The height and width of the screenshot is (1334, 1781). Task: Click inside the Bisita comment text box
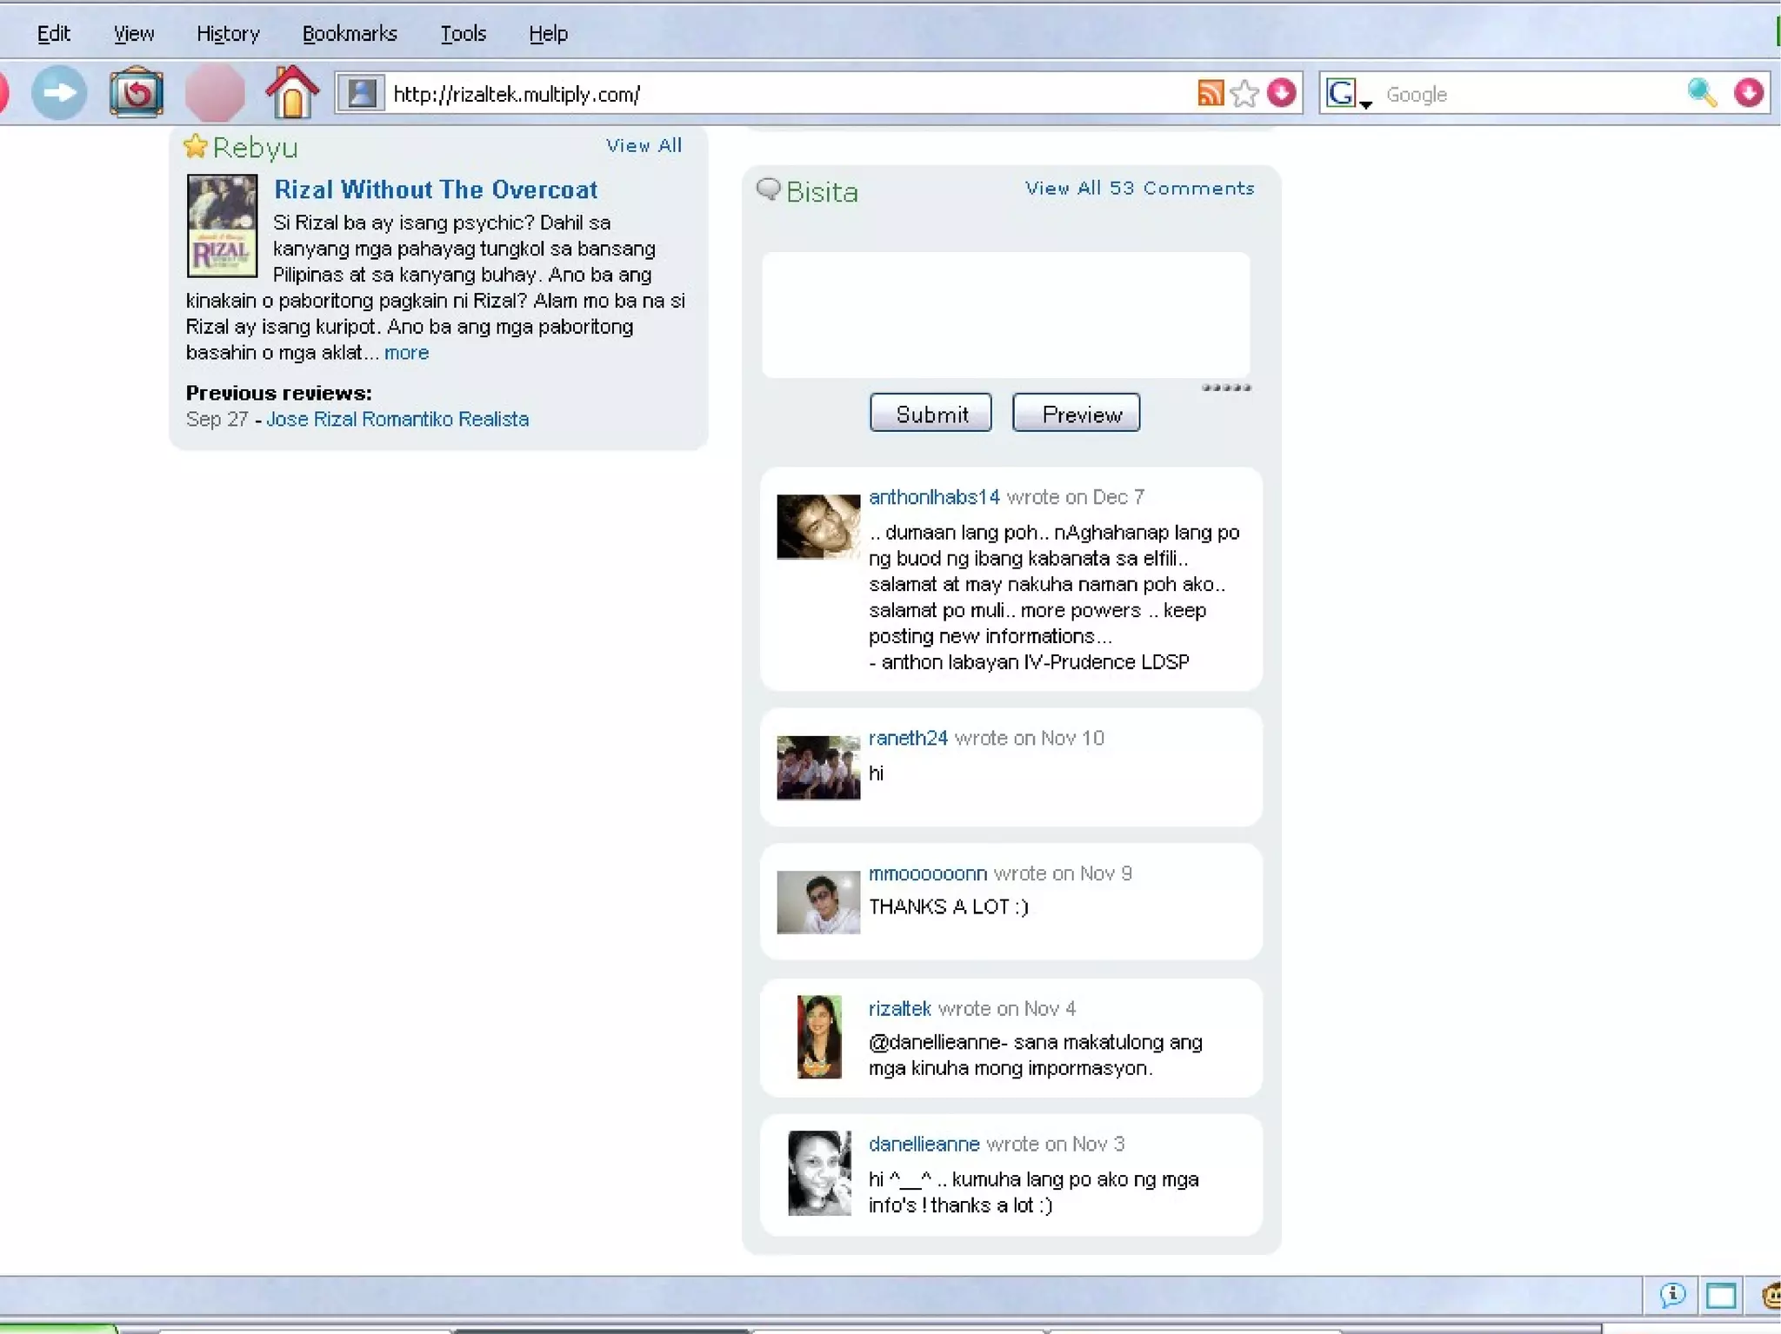[x=1005, y=315]
